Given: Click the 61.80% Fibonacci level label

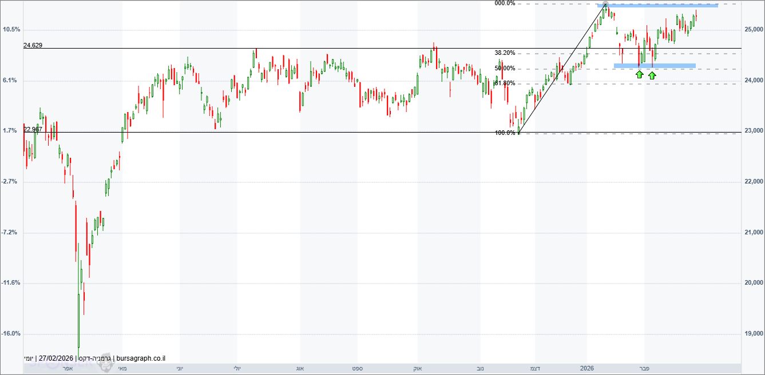Looking at the screenshot, I should click(505, 83).
